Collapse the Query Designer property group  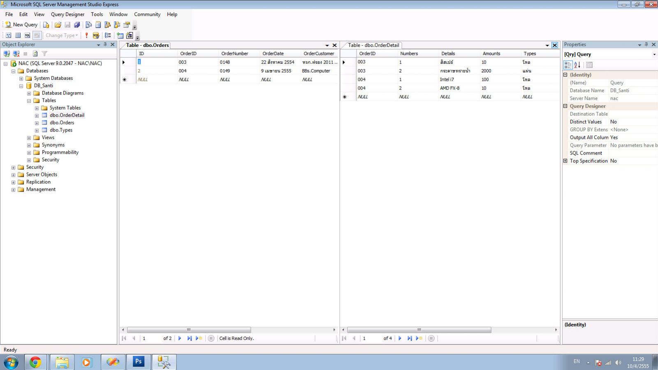565,106
